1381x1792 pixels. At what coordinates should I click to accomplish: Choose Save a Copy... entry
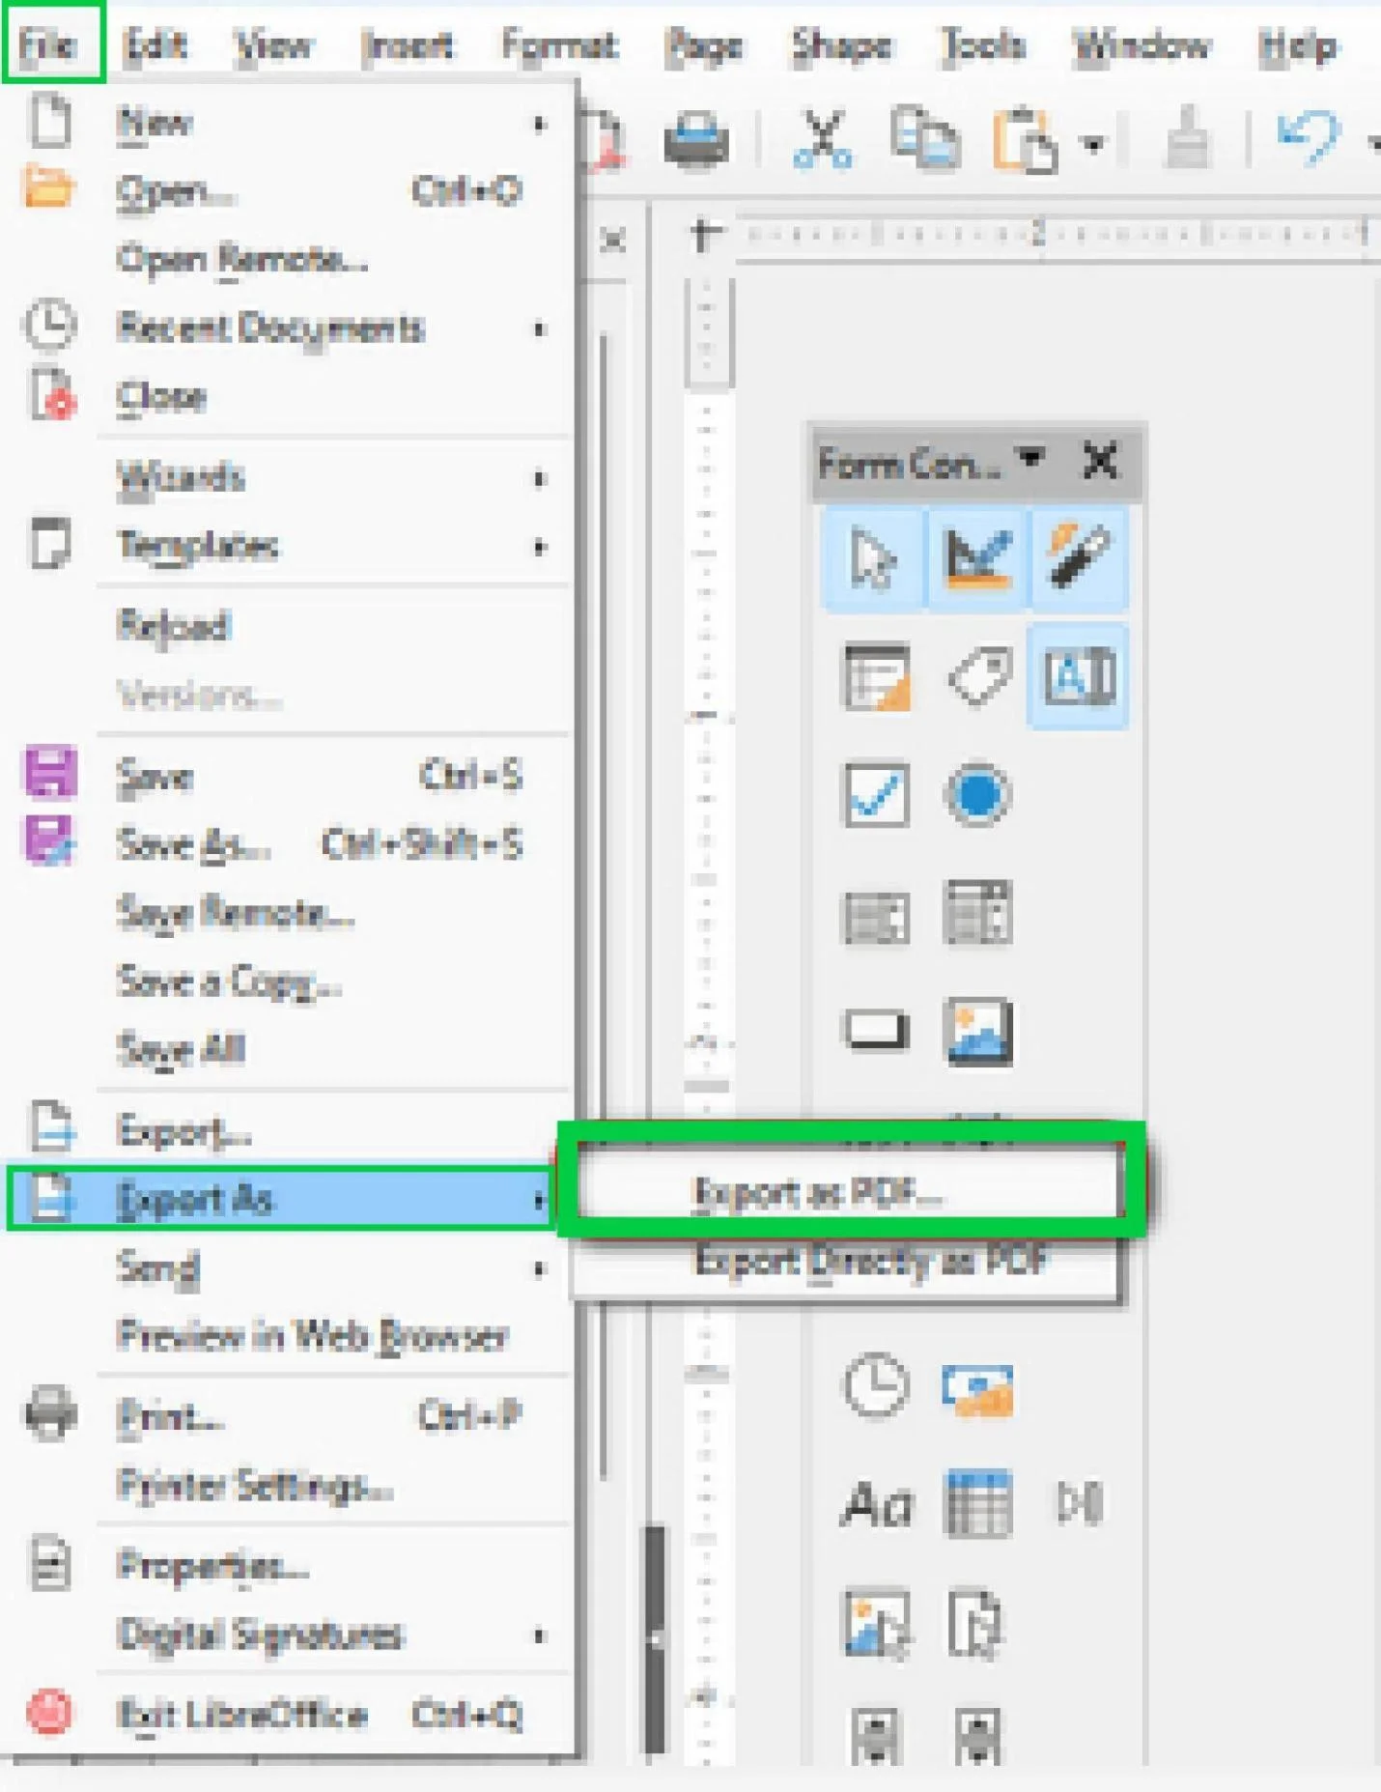[290, 981]
